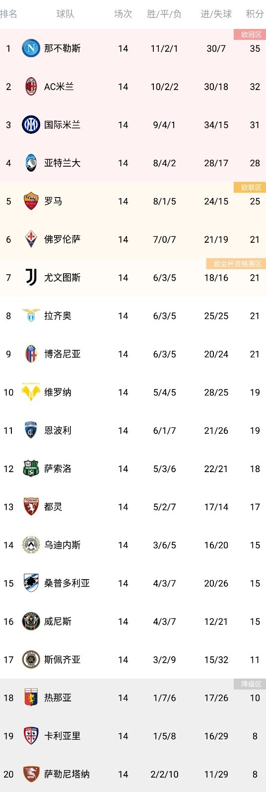Click the Sampdoria striped badge
Screen dimensions: 266x792
coord(31,583)
